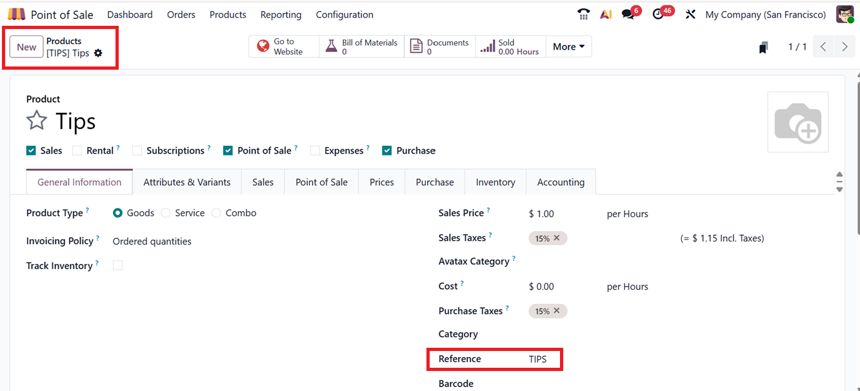This screenshot has width=860, height=391.
Task: Click the debug tools wrench icon
Action: pos(690,14)
